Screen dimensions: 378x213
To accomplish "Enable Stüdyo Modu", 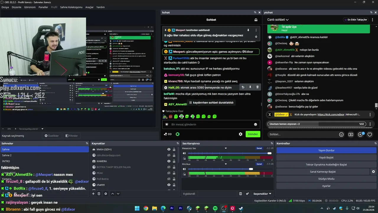I will point(326,179).
